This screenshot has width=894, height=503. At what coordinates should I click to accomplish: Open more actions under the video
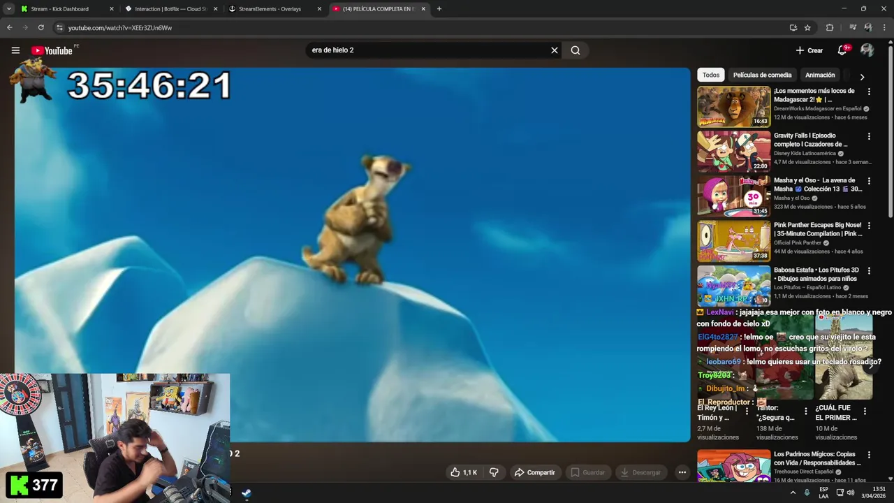(x=682, y=472)
